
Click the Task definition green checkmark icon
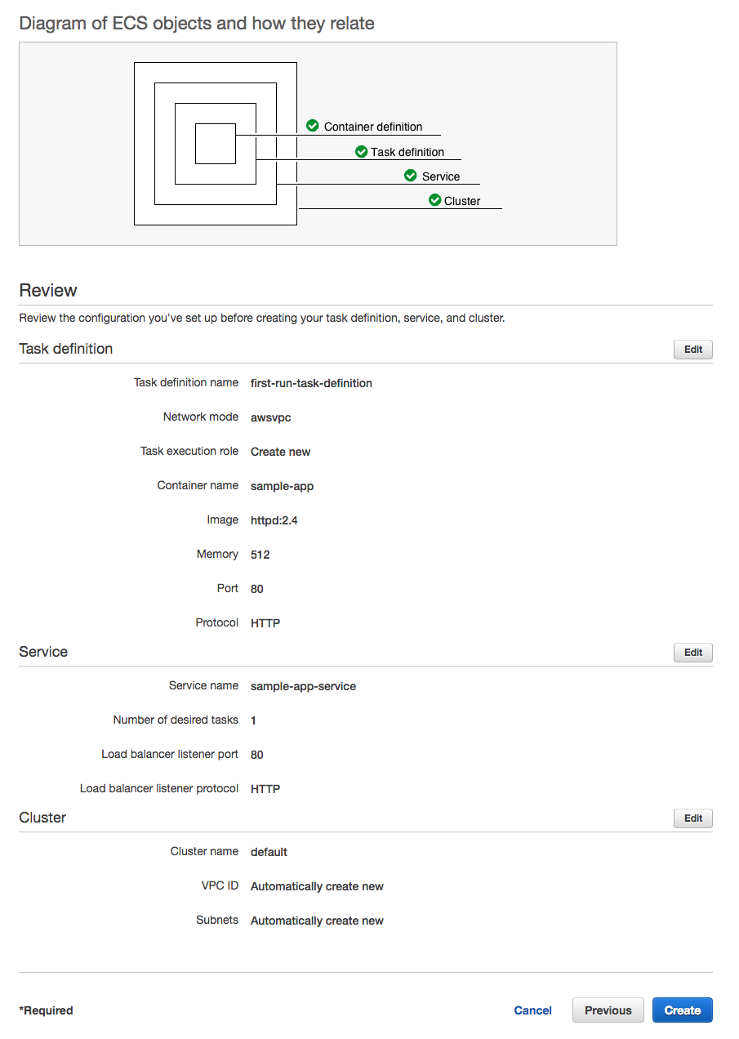pos(361,151)
